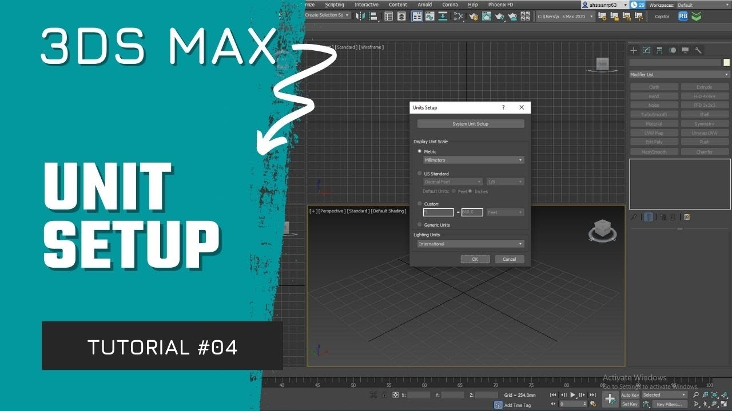Screen dimensions: 732x411
Task: Select the Metric radio button
Action: (420, 151)
